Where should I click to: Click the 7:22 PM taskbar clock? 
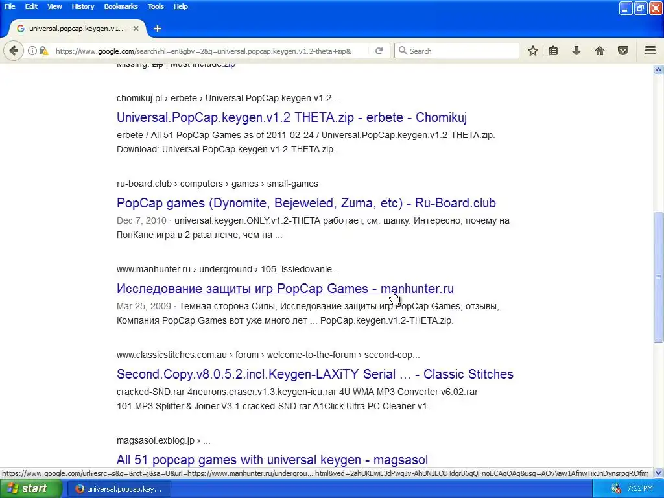640,489
